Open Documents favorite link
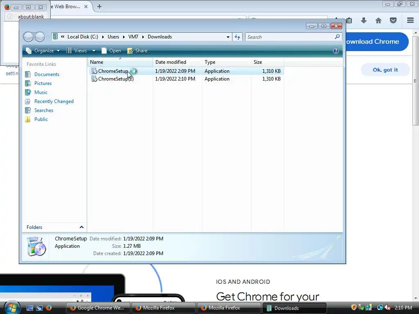The width and height of the screenshot is (419, 314). 47,74
